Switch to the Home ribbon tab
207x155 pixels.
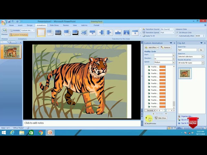click(11, 25)
